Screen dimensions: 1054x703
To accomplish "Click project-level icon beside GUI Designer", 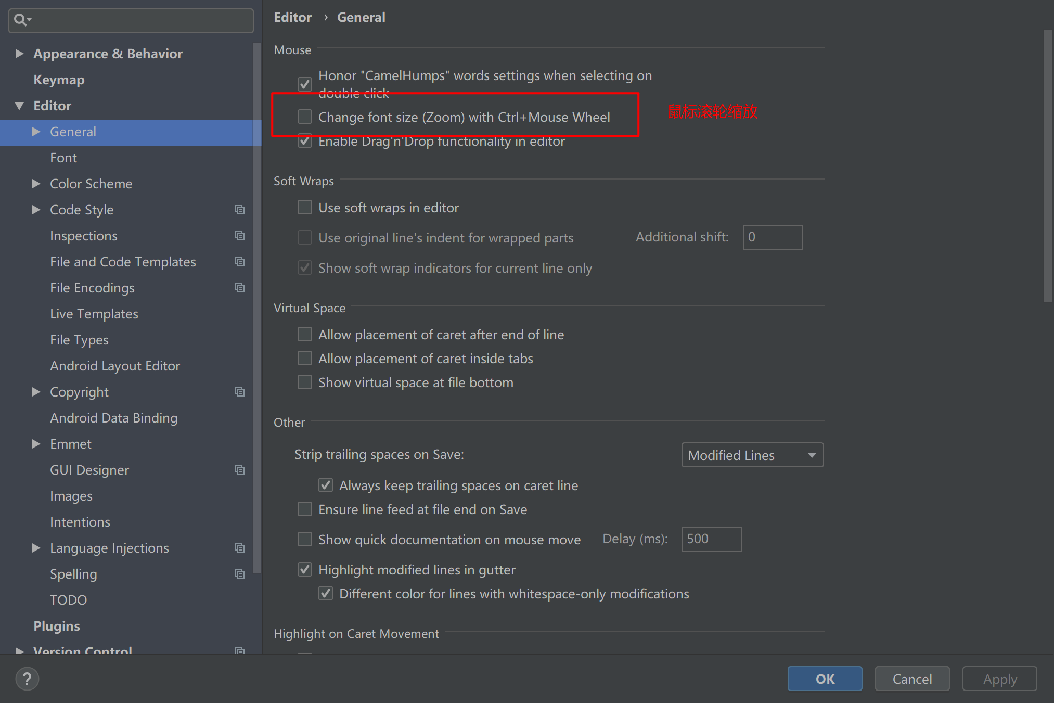I will [240, 470].
